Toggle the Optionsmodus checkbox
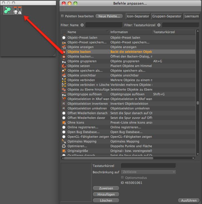 click(x=123, y=178)
